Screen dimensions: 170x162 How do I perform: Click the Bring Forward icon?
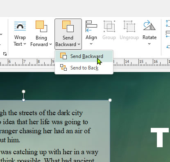click(x=41, y=26)
